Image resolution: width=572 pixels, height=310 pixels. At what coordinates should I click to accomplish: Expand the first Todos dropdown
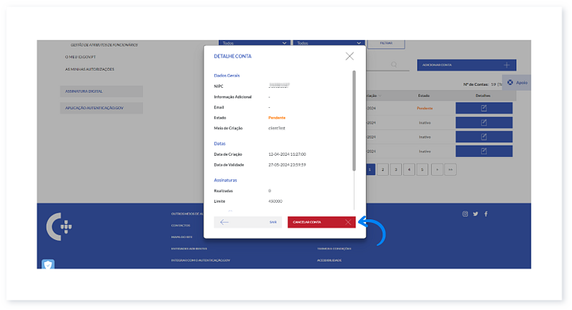pyautogui.click(x=254, y=44)
